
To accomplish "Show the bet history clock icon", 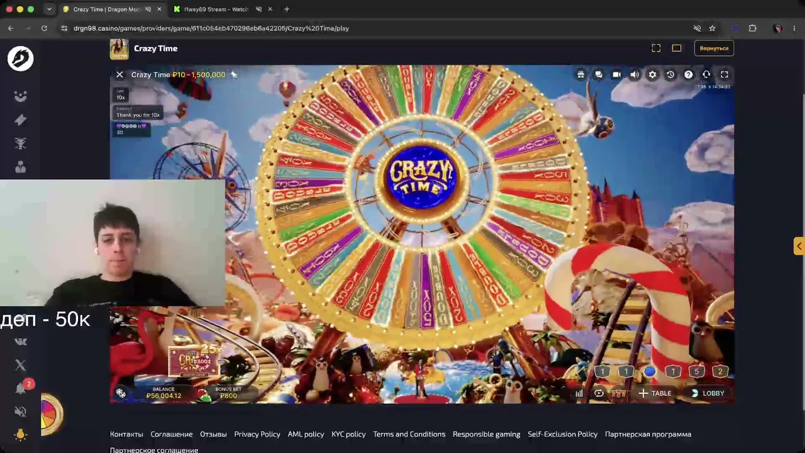I will tap(670, 75).
